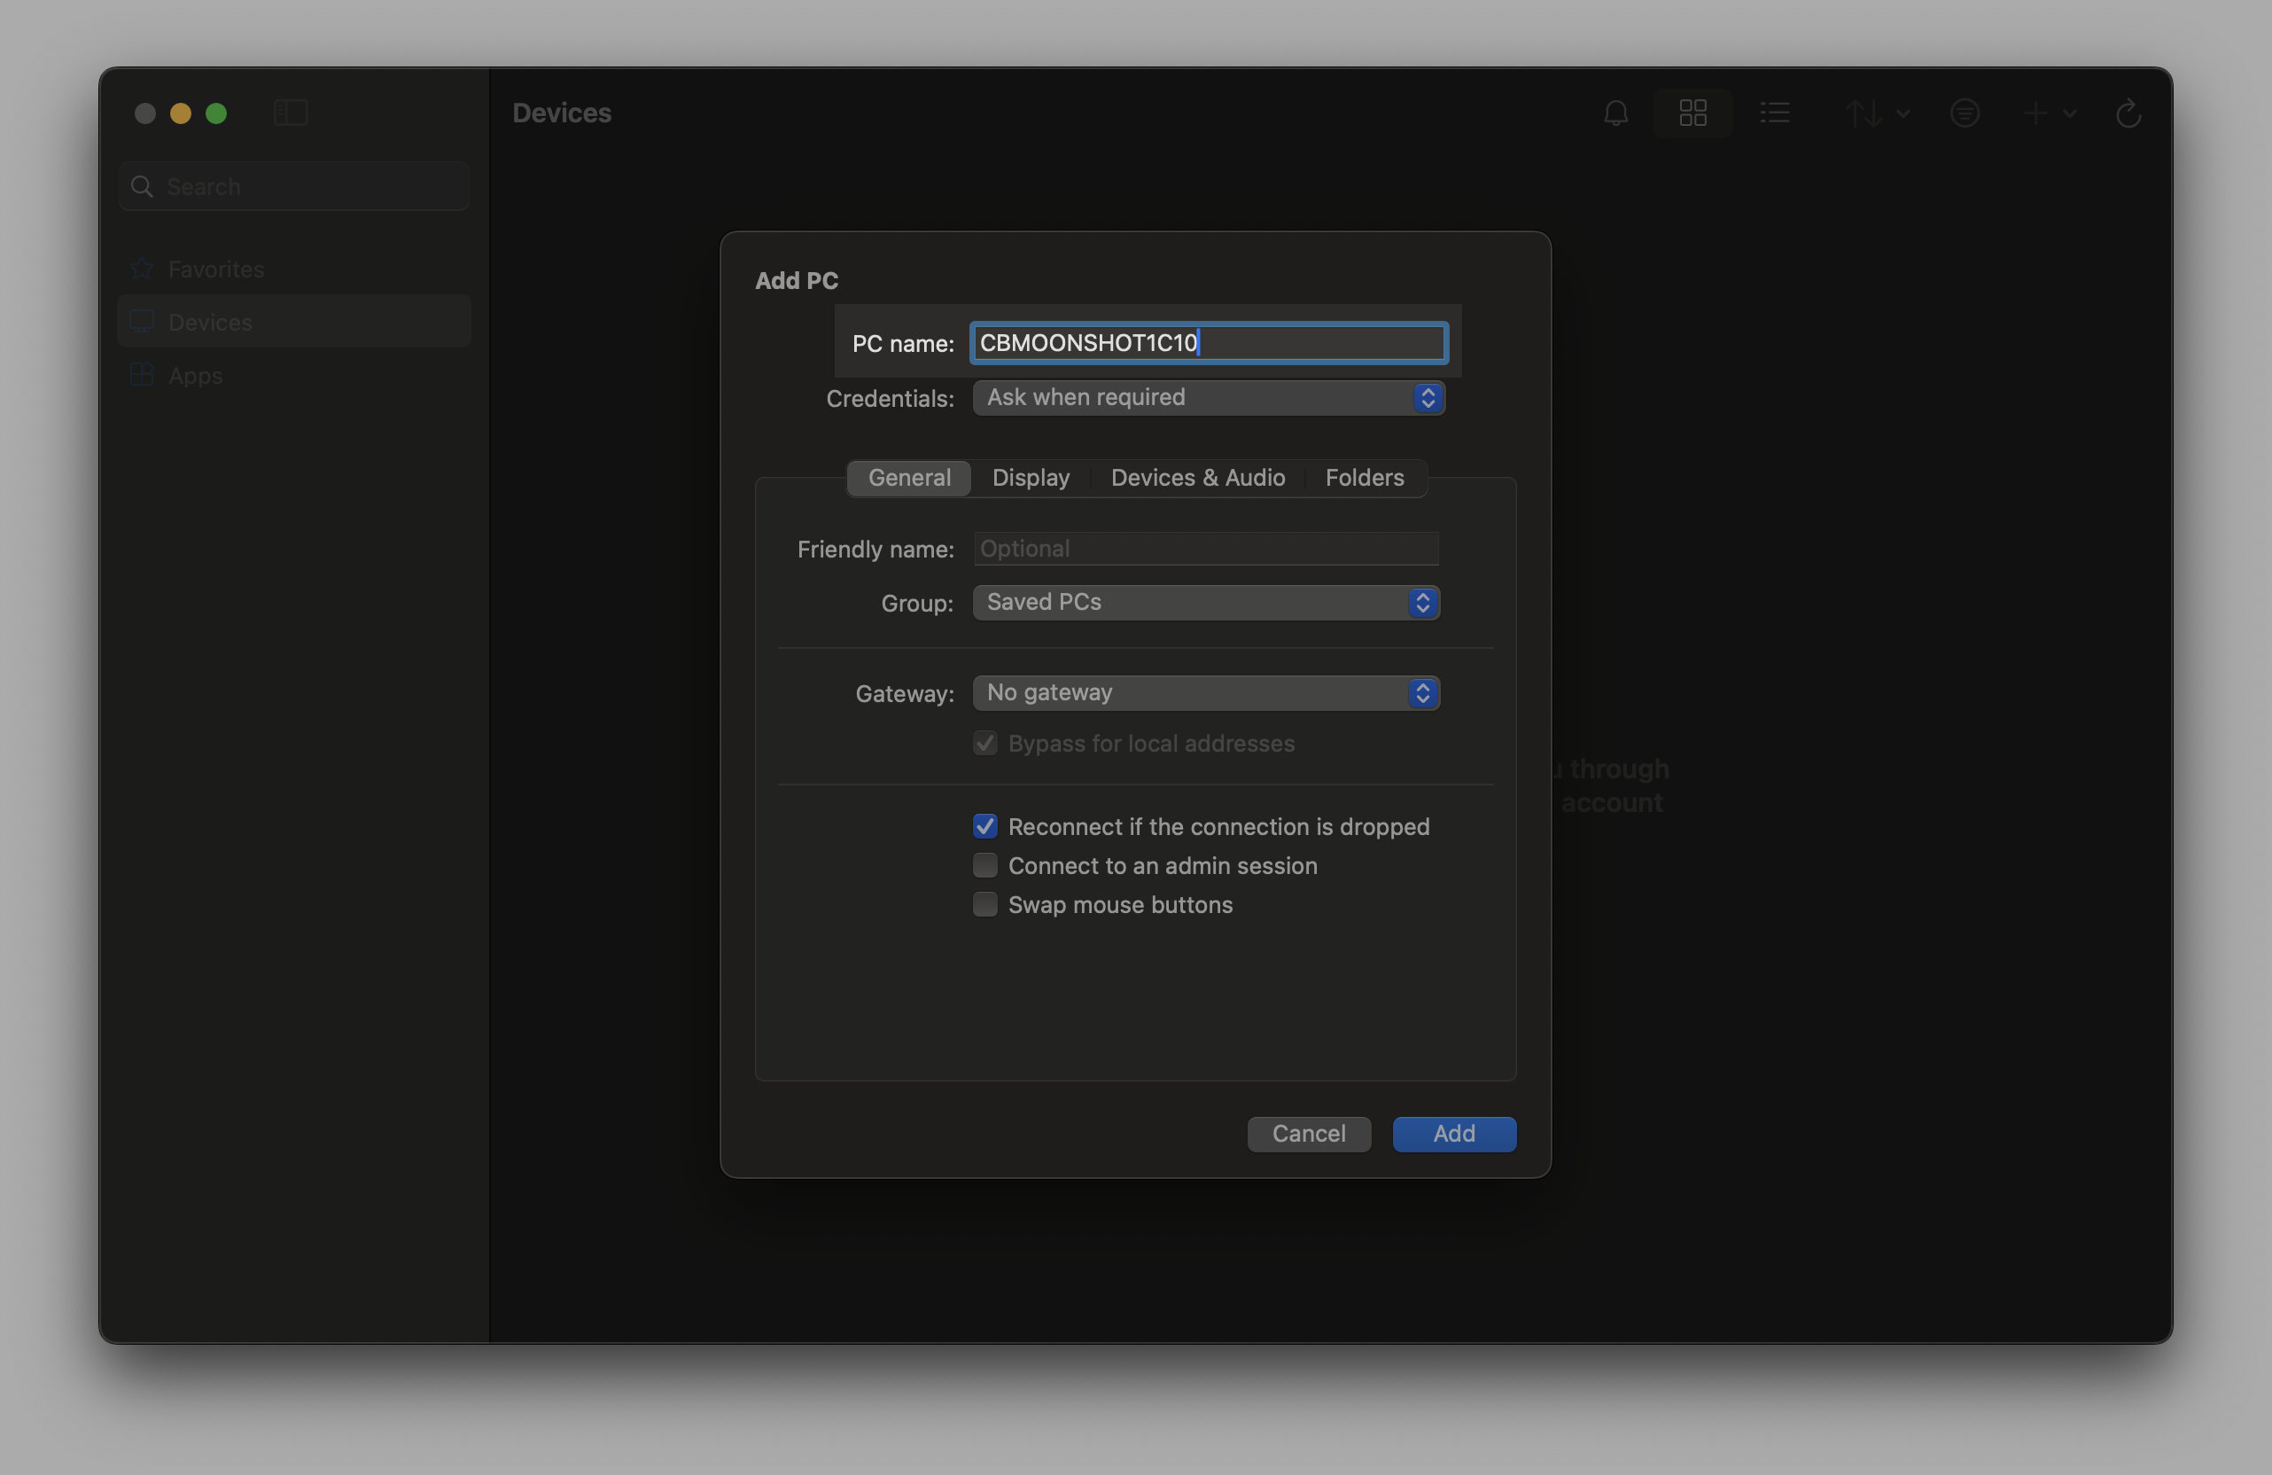The width and height of the screenshot is (2272, 1475).
Task: Click the Apps grid sidebar icon
Action: (x=143, y=374)
